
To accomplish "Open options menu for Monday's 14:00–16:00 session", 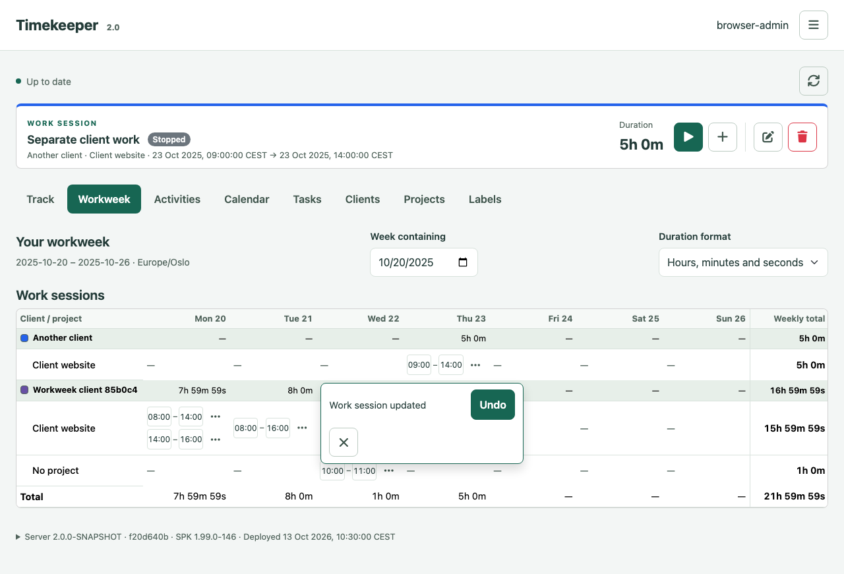I will tap(216, 439).
